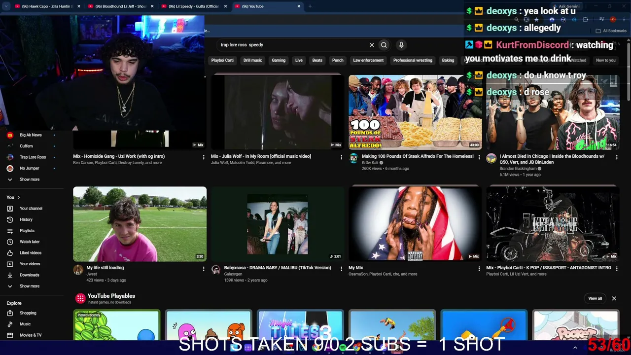
Task: Open Liked videos in sidebar
Action: pos(32,253)
